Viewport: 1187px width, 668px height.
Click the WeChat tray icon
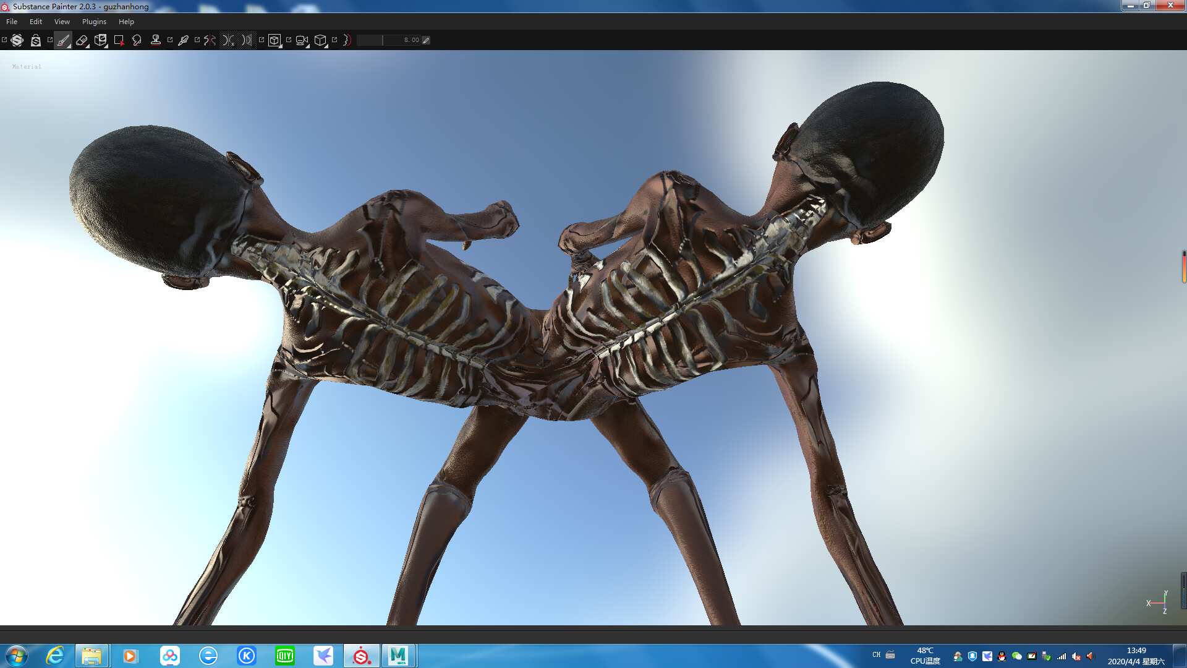tap(1016, 656)
